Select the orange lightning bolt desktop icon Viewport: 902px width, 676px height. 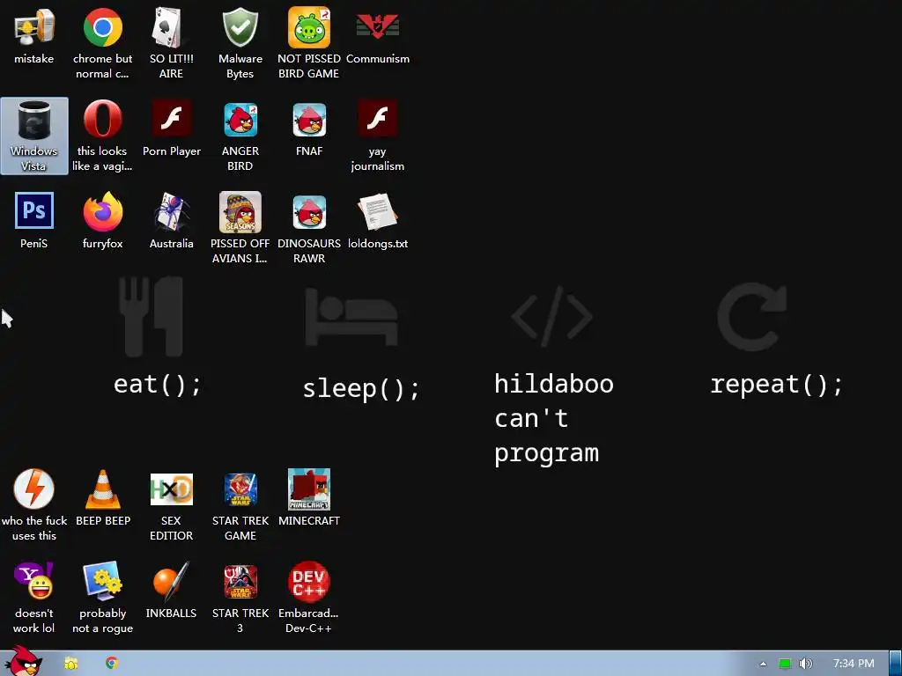[x=34, y=489]
